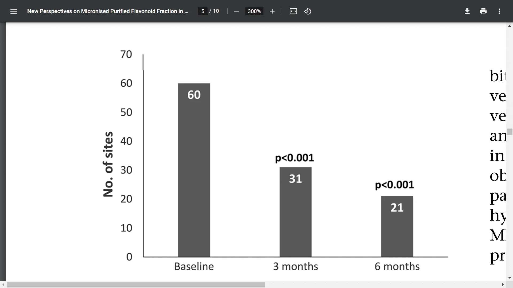
Task: Open the sidebar hamburger menu
Action: pyautogui.click(x=14, y=11)
